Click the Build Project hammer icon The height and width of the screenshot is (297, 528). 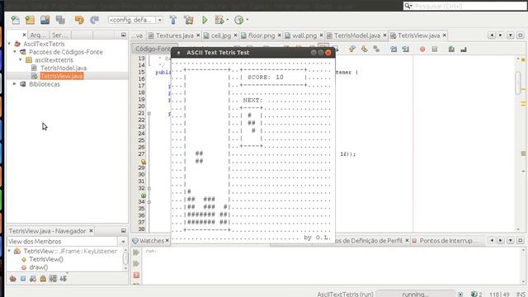pyautogui.click(x=173, y=20)
